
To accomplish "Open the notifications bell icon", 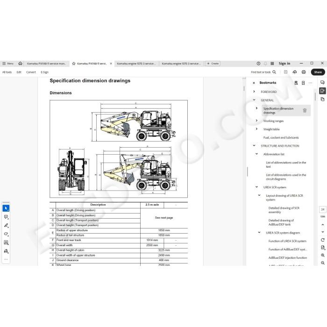I will 265,64.
